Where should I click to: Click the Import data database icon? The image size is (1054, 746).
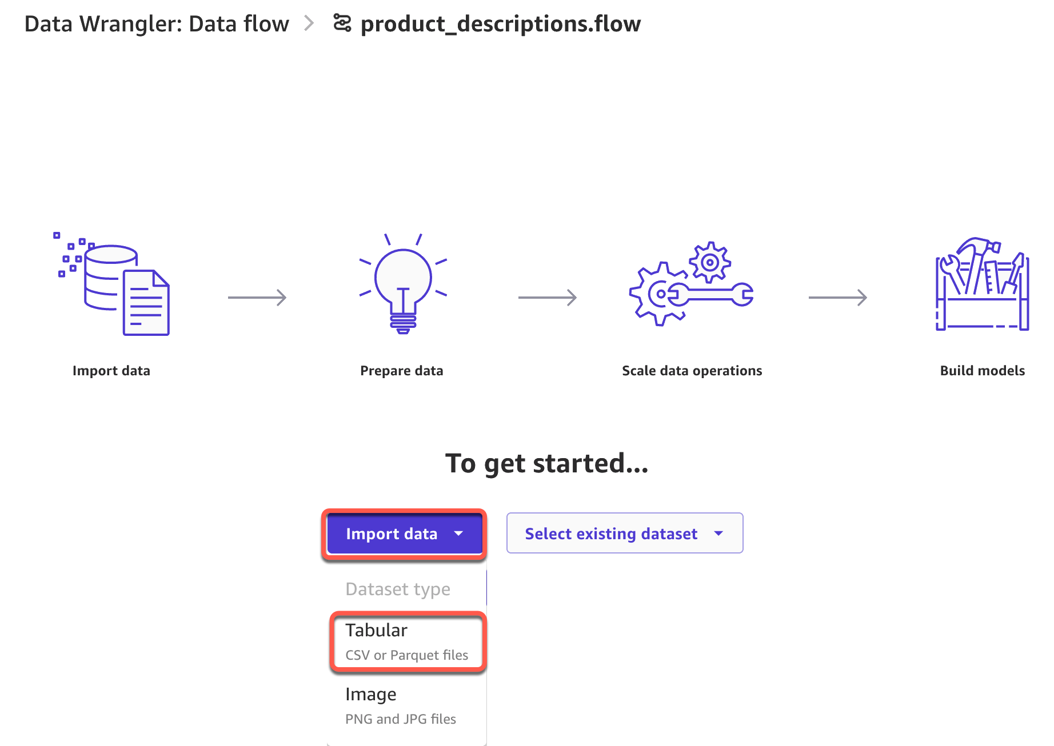coord(112,284)
